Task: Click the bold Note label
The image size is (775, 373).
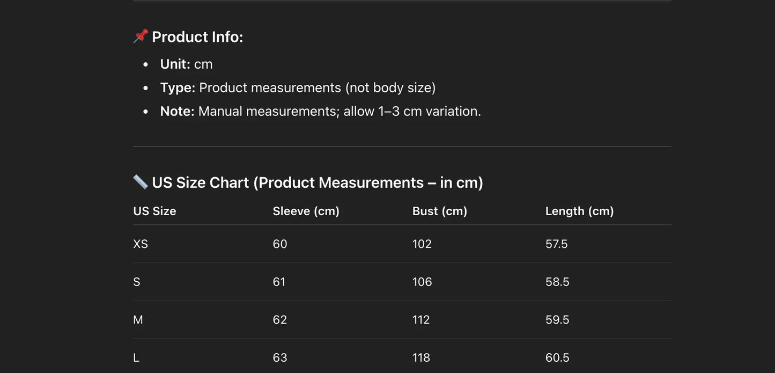Action: (x=177, y=112)
